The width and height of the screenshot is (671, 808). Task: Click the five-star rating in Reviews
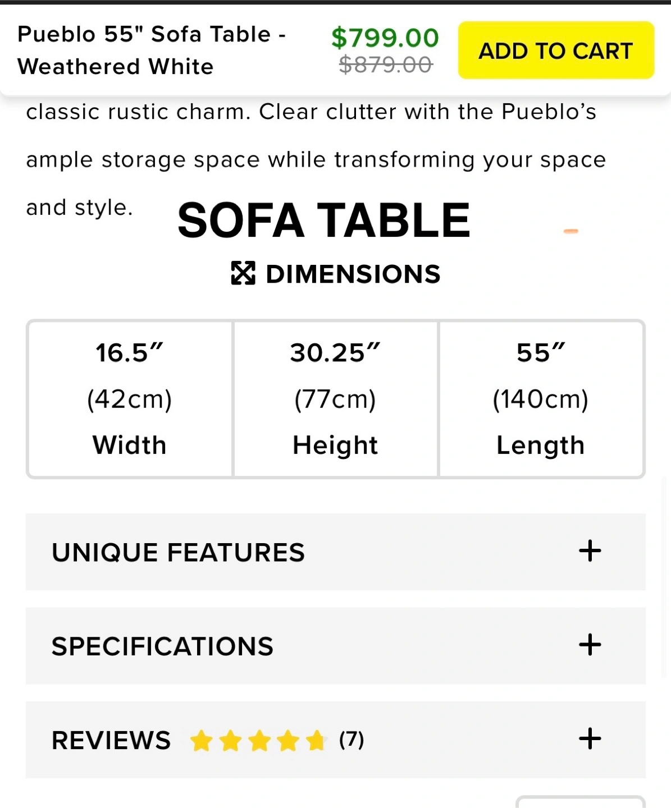click(258, 741)
